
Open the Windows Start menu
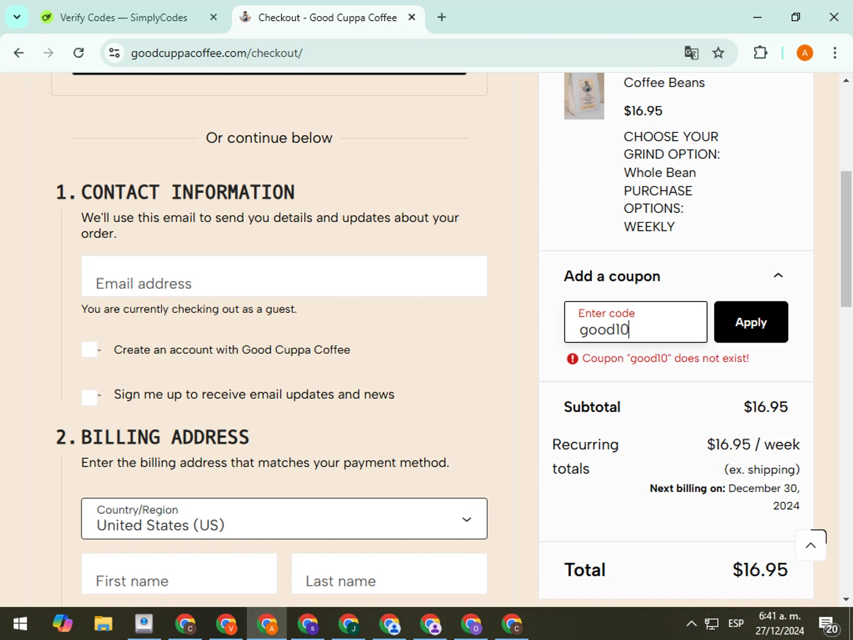pyautogui.click(x=20, y=624)
